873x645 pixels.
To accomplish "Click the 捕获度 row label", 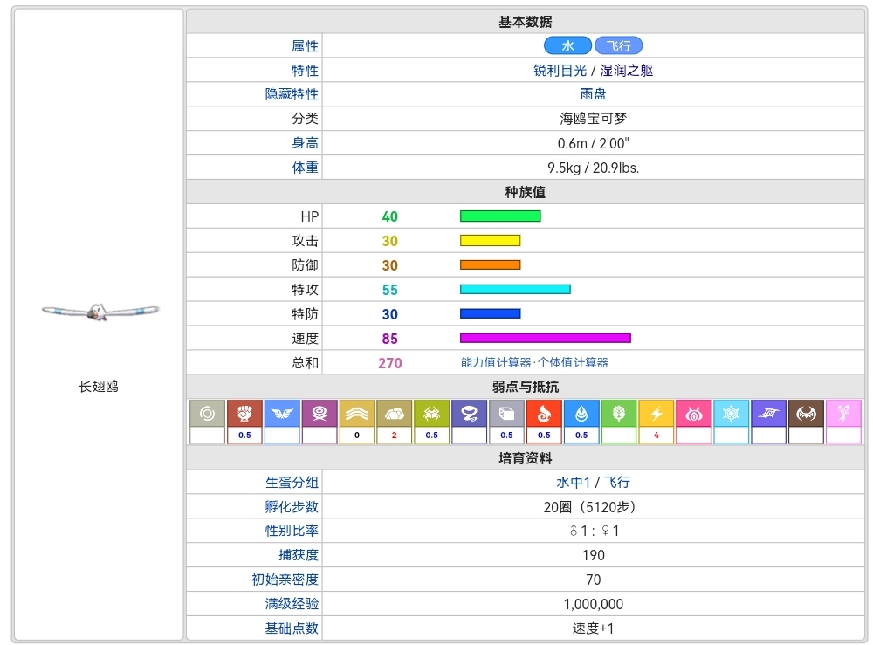I will (x=299, y=555).
